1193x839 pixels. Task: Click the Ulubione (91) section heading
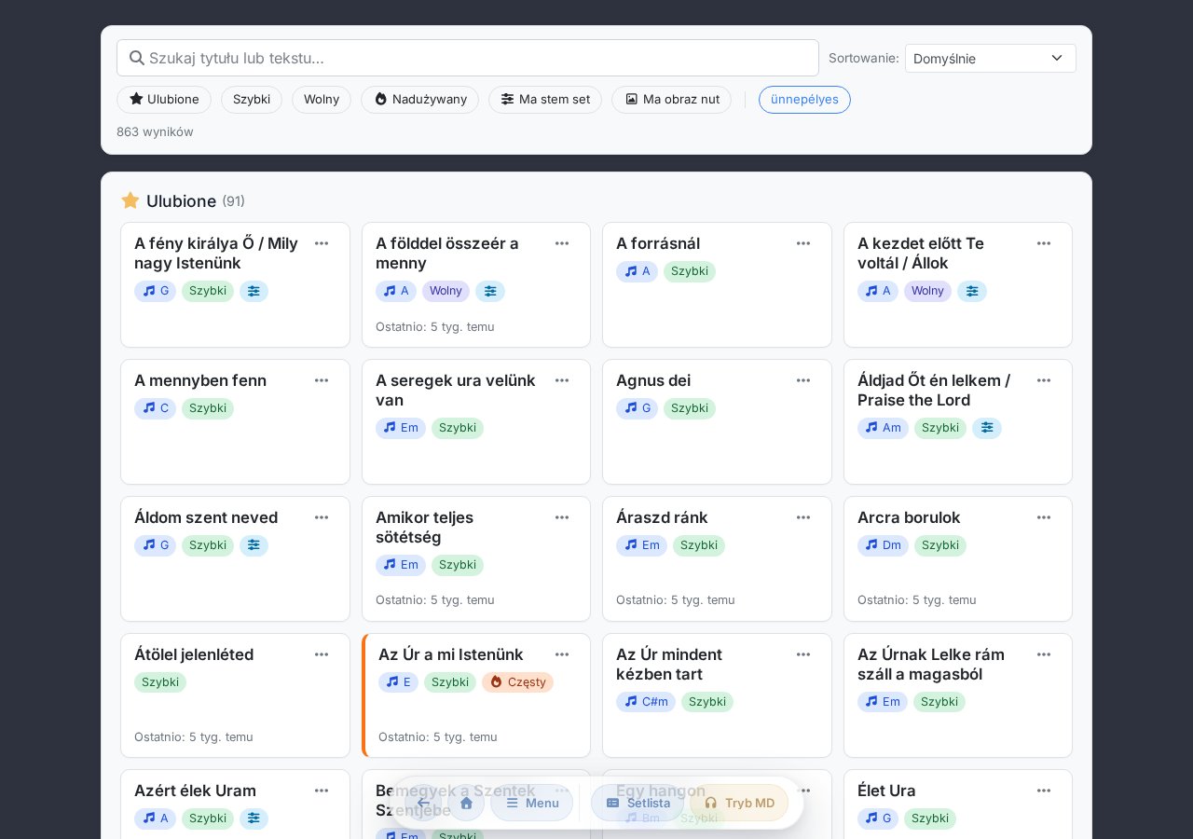(183, 201)
